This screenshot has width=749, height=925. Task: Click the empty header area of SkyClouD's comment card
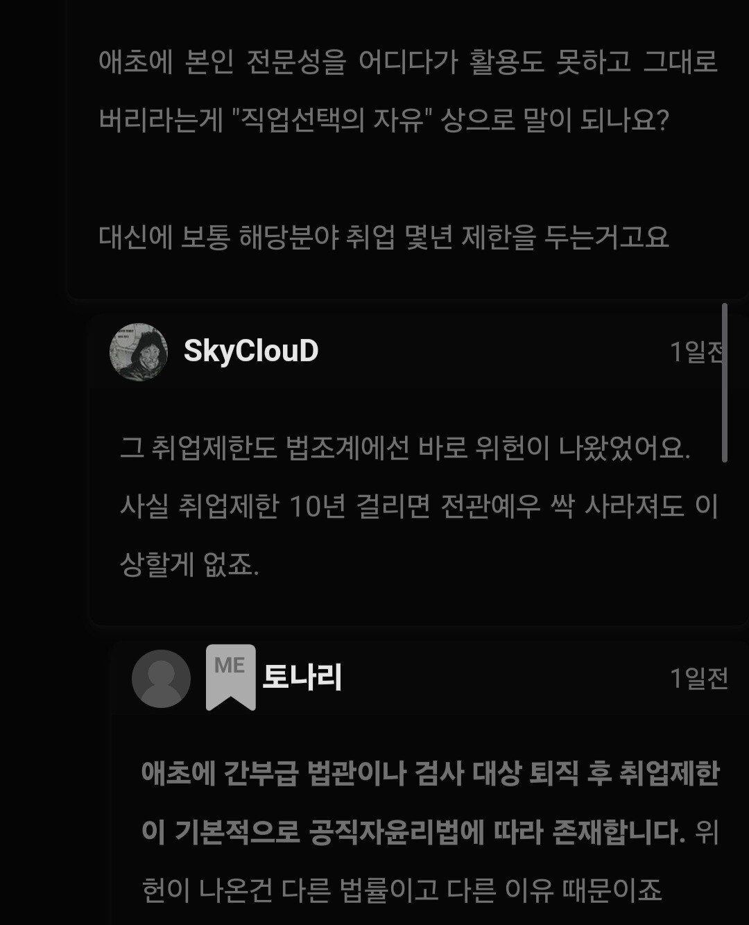492,352
